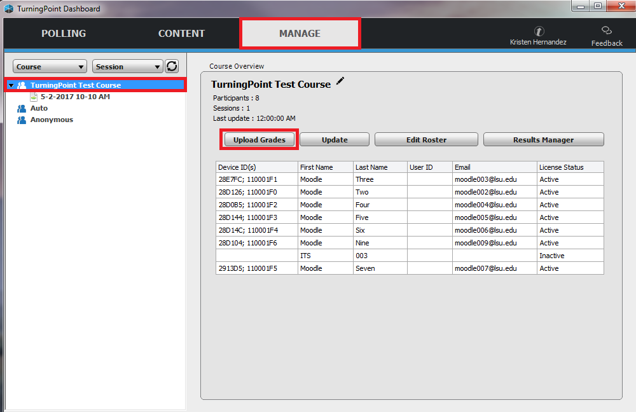Sort by the First Name column header

coord(325,167)
